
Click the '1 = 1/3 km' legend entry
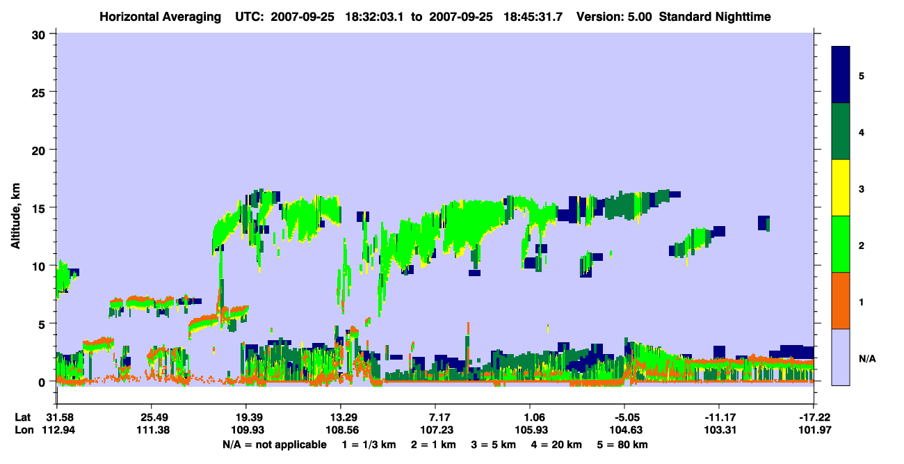[369, 445]
